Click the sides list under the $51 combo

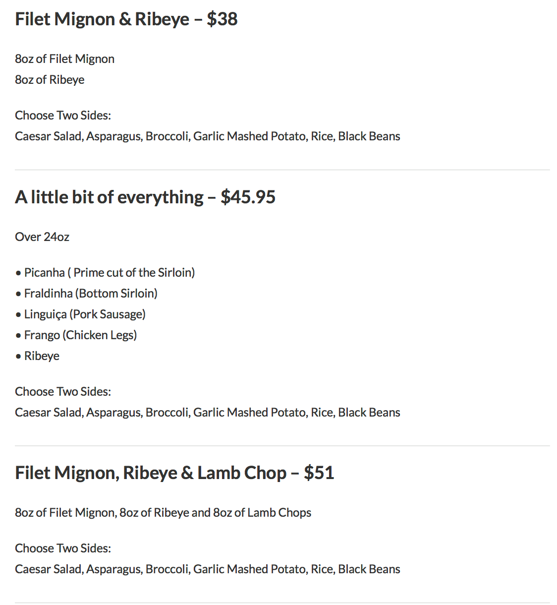[x=207, y=569]
